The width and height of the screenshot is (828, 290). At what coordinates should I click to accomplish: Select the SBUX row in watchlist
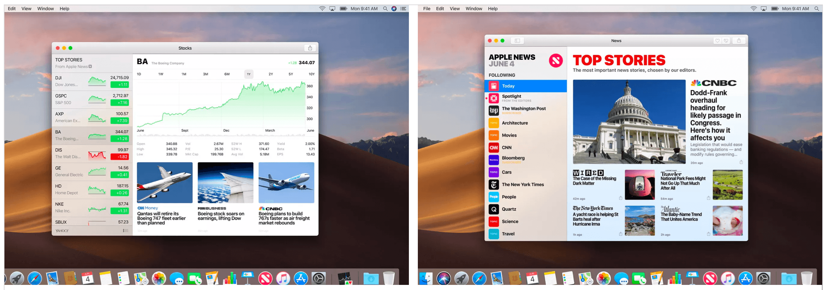[x=92, y=222]
